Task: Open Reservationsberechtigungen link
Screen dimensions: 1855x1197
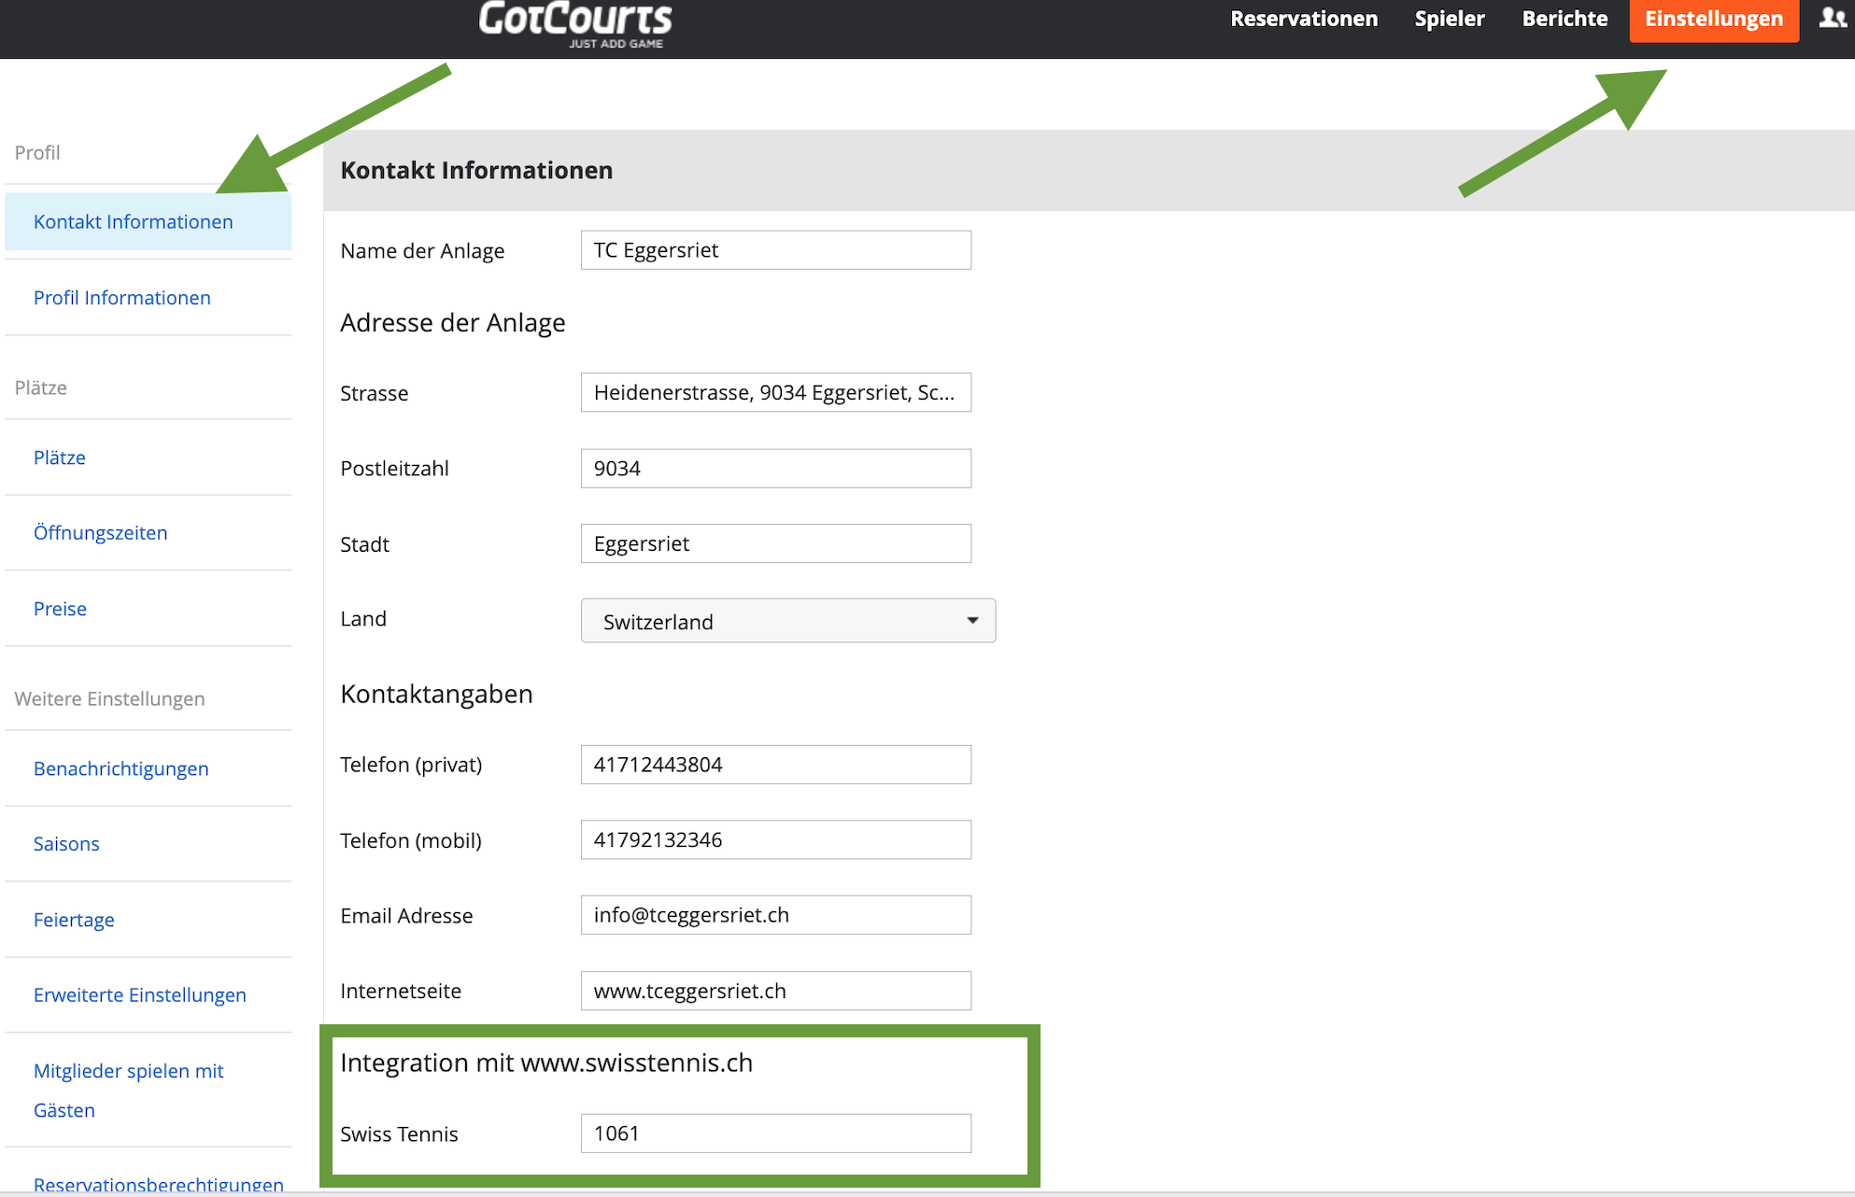Action: pos(159,1184)
